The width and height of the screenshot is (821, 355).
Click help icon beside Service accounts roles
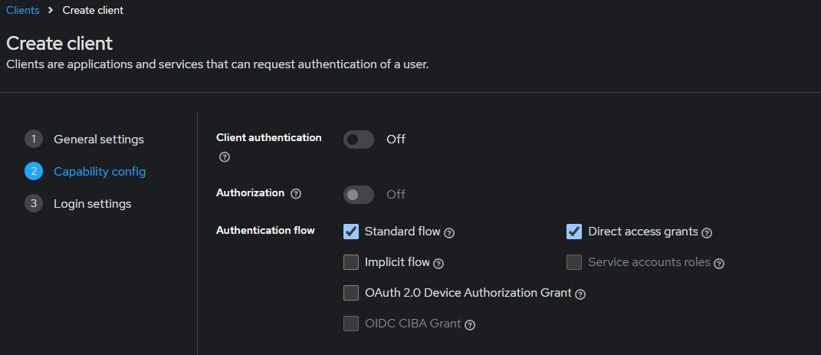[x=719, y=263]
